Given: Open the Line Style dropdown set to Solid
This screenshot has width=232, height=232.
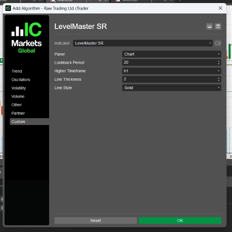Looking at the screenshot, I should pyautogui.click(x=171, y=88).
